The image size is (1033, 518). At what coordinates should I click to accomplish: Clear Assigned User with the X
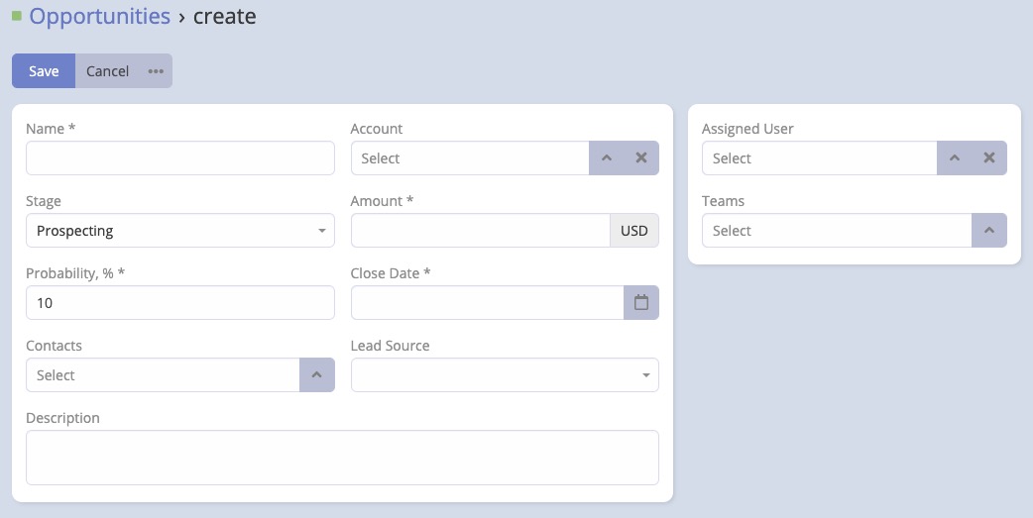988,157
